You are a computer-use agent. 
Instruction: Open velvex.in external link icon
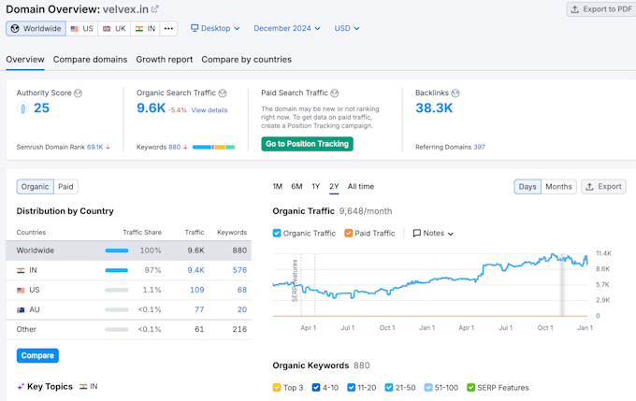tap(155, 9)
